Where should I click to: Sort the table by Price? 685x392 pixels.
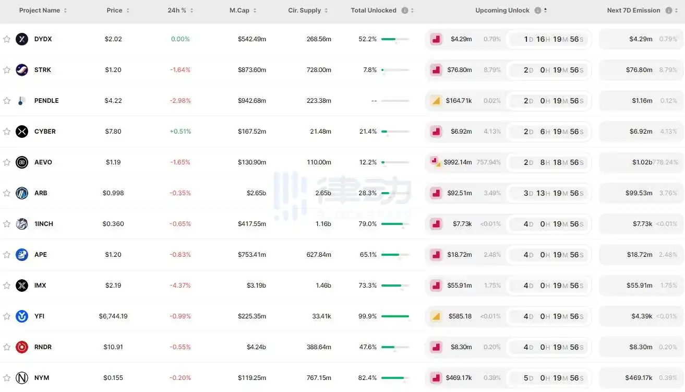[x=118, y=10]
